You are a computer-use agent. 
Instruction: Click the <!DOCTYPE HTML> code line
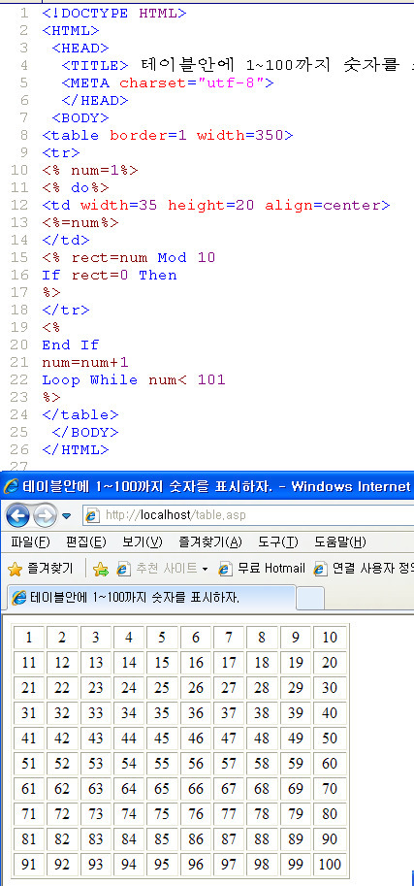[x=114, y=13]
